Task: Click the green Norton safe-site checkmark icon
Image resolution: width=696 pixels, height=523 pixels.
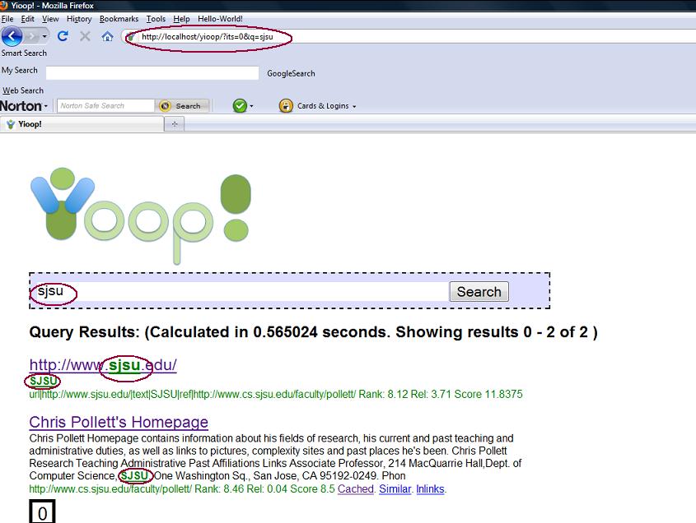Action: [x=240, y=106]
